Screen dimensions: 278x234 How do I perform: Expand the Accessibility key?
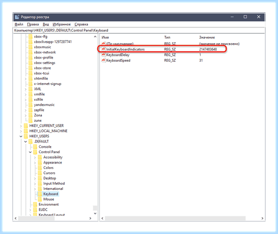point(35,157)
